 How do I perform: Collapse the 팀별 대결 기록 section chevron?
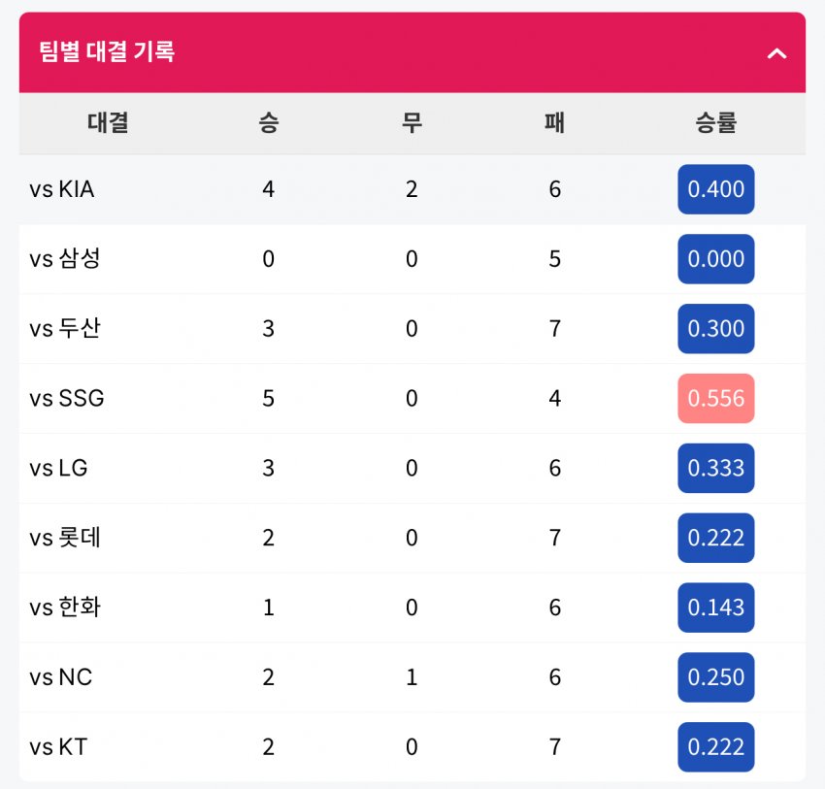776,53
